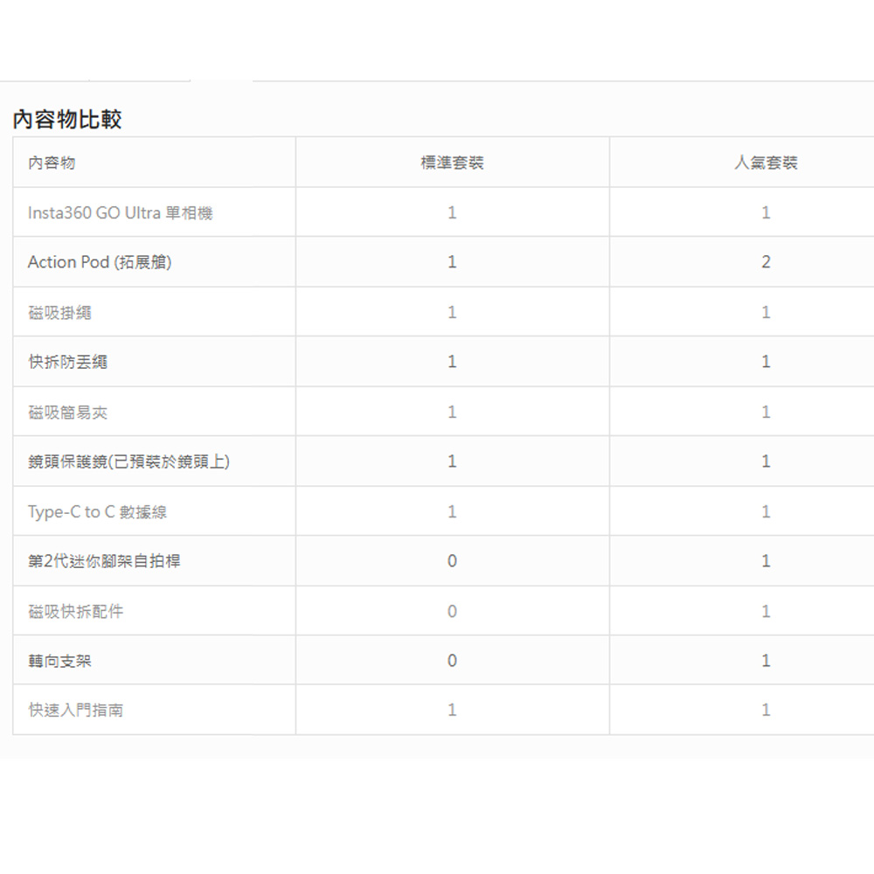Select the 內容物 column header
The image size is (874, 874).
pyautogui.click(x=52, y=163)
